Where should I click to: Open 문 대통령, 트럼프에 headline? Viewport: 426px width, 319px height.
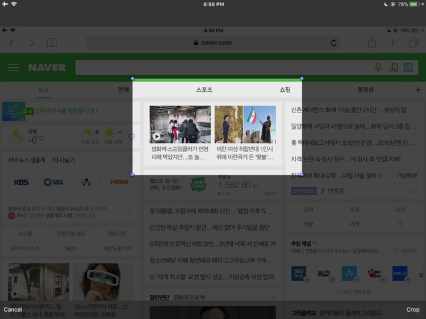[x=212, y=211]
